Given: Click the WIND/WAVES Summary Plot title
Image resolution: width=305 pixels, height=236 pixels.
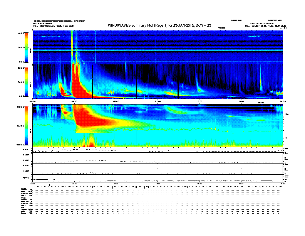Looking at the screenshot, I should [x=159, y=25].
